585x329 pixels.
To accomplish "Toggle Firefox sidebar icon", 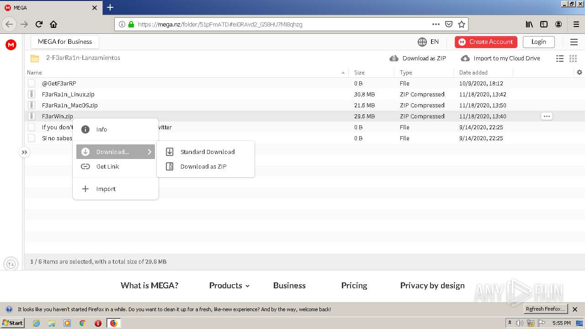I will [544, 24].
